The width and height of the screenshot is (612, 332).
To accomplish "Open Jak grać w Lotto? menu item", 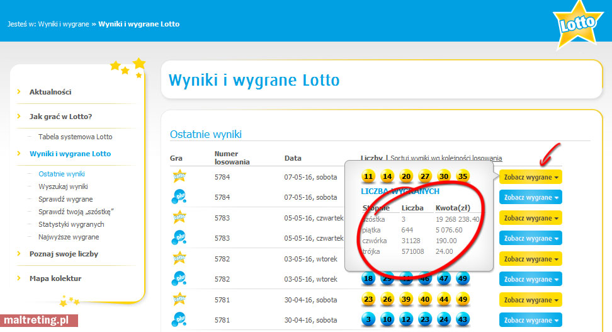I will point(60,117).
